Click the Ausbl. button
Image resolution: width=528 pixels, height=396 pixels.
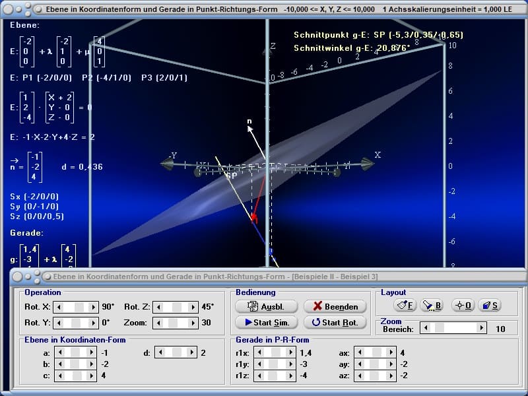click(x=267, y=306)
